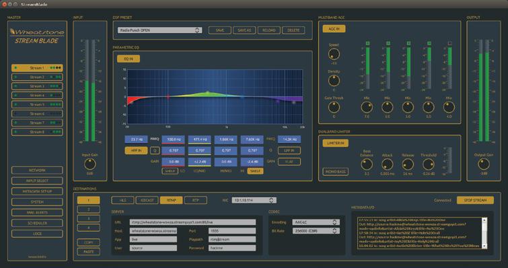The image size is (508, 268).
Task: Click the limiter Threshold knob
Action: point(429,164)
